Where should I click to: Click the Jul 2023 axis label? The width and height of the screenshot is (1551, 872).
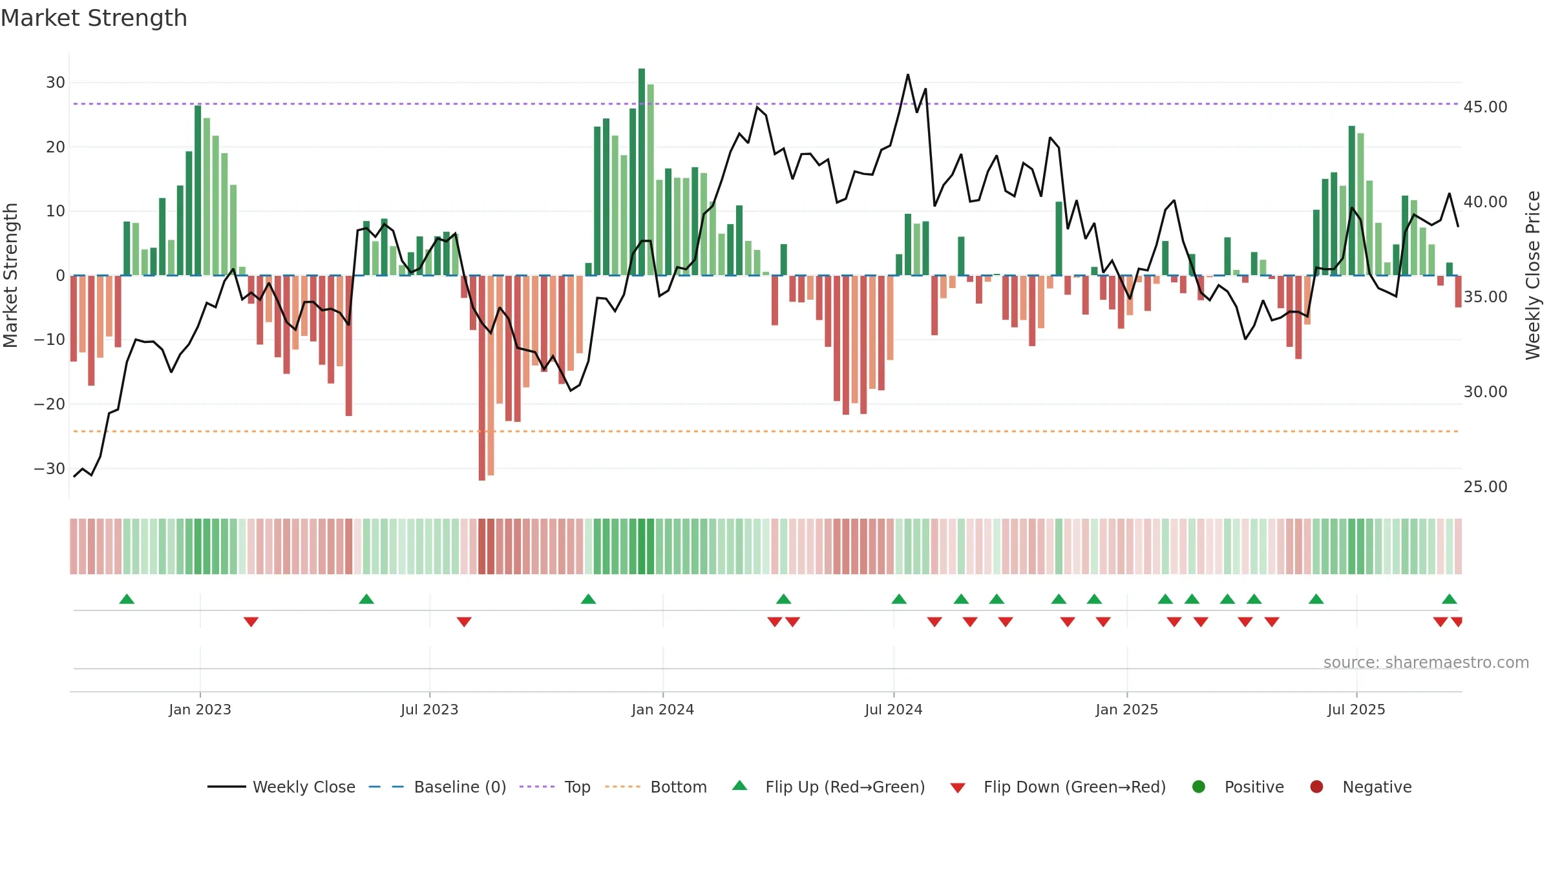(430, 709)
